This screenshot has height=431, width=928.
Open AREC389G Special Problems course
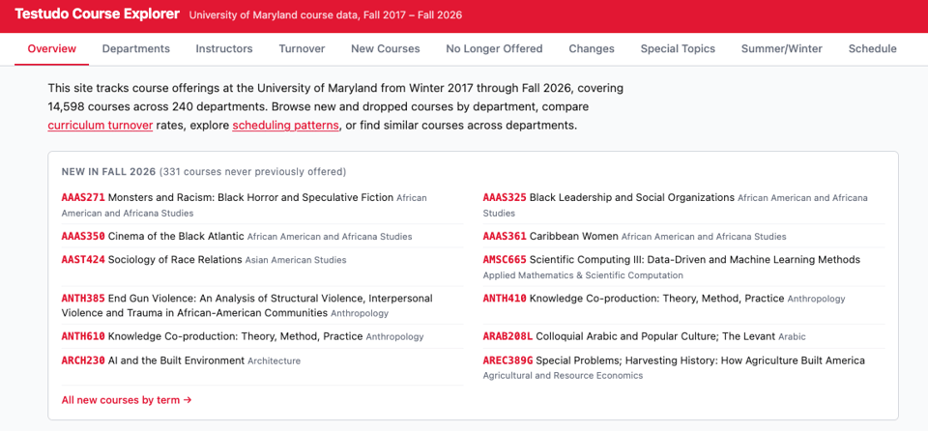tap(507, 360)
